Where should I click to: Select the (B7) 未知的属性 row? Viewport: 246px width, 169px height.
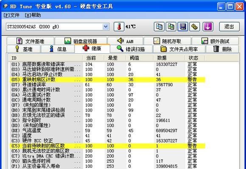click(x=107, y=105)
